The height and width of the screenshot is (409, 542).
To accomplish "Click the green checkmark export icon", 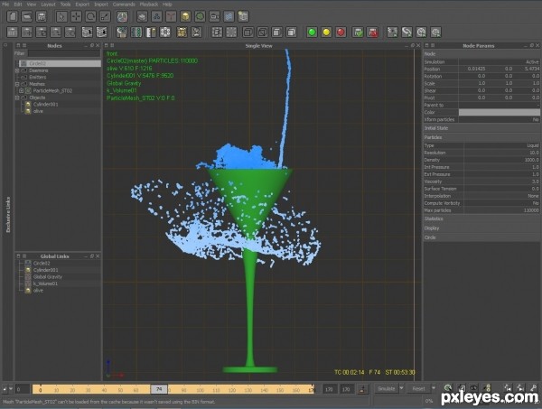I will tap(358, 33).
